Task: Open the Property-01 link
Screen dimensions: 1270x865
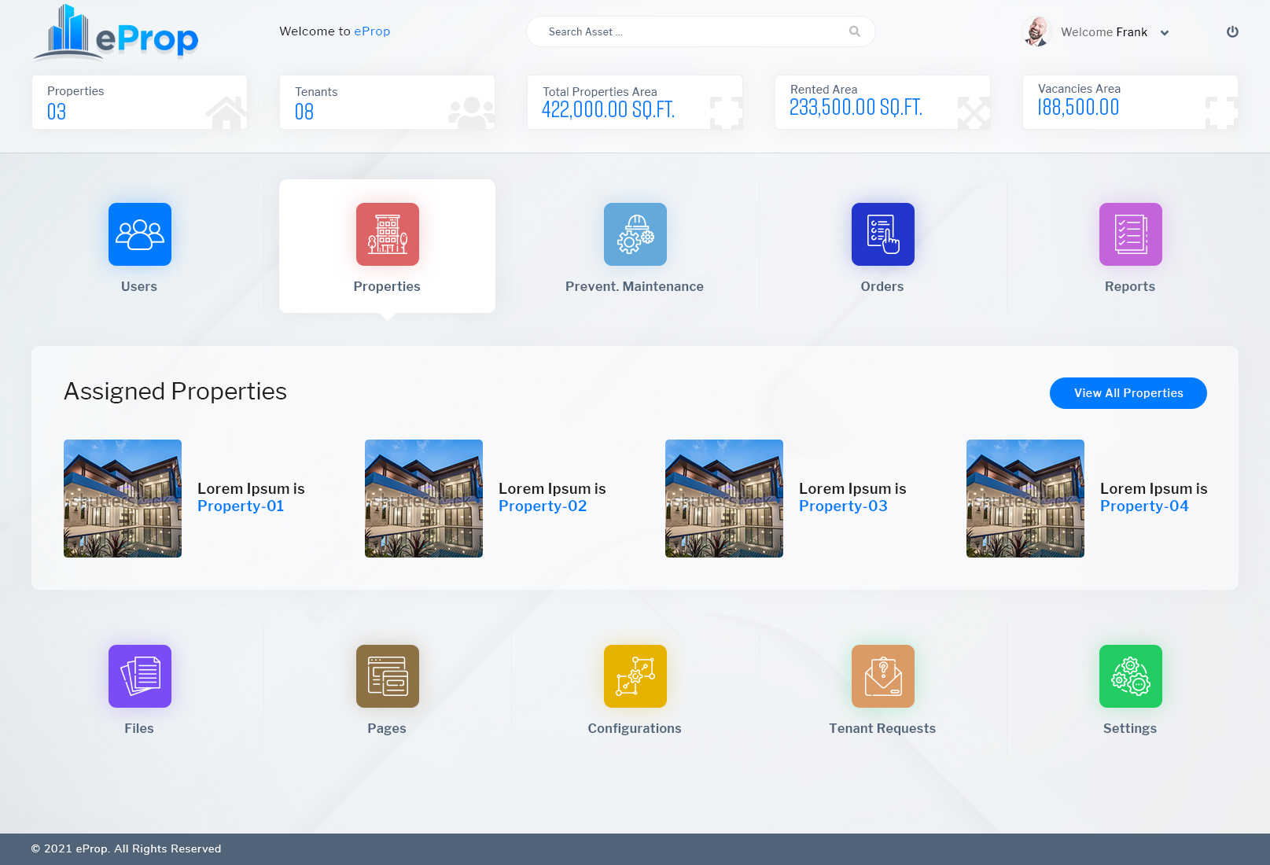Action: (241, 506)
